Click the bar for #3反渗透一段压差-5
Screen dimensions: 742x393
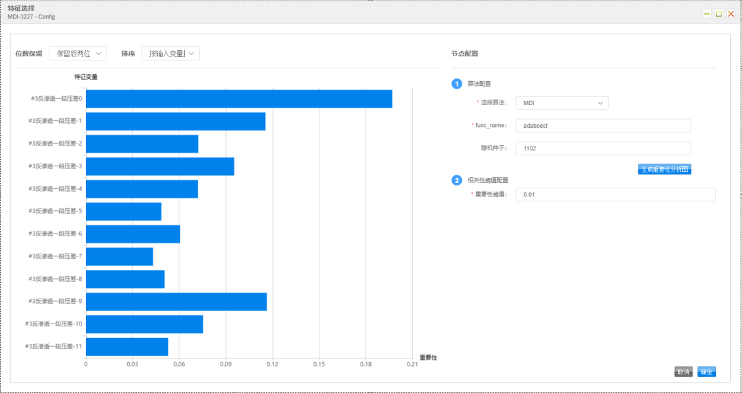(x=124, y=212)
